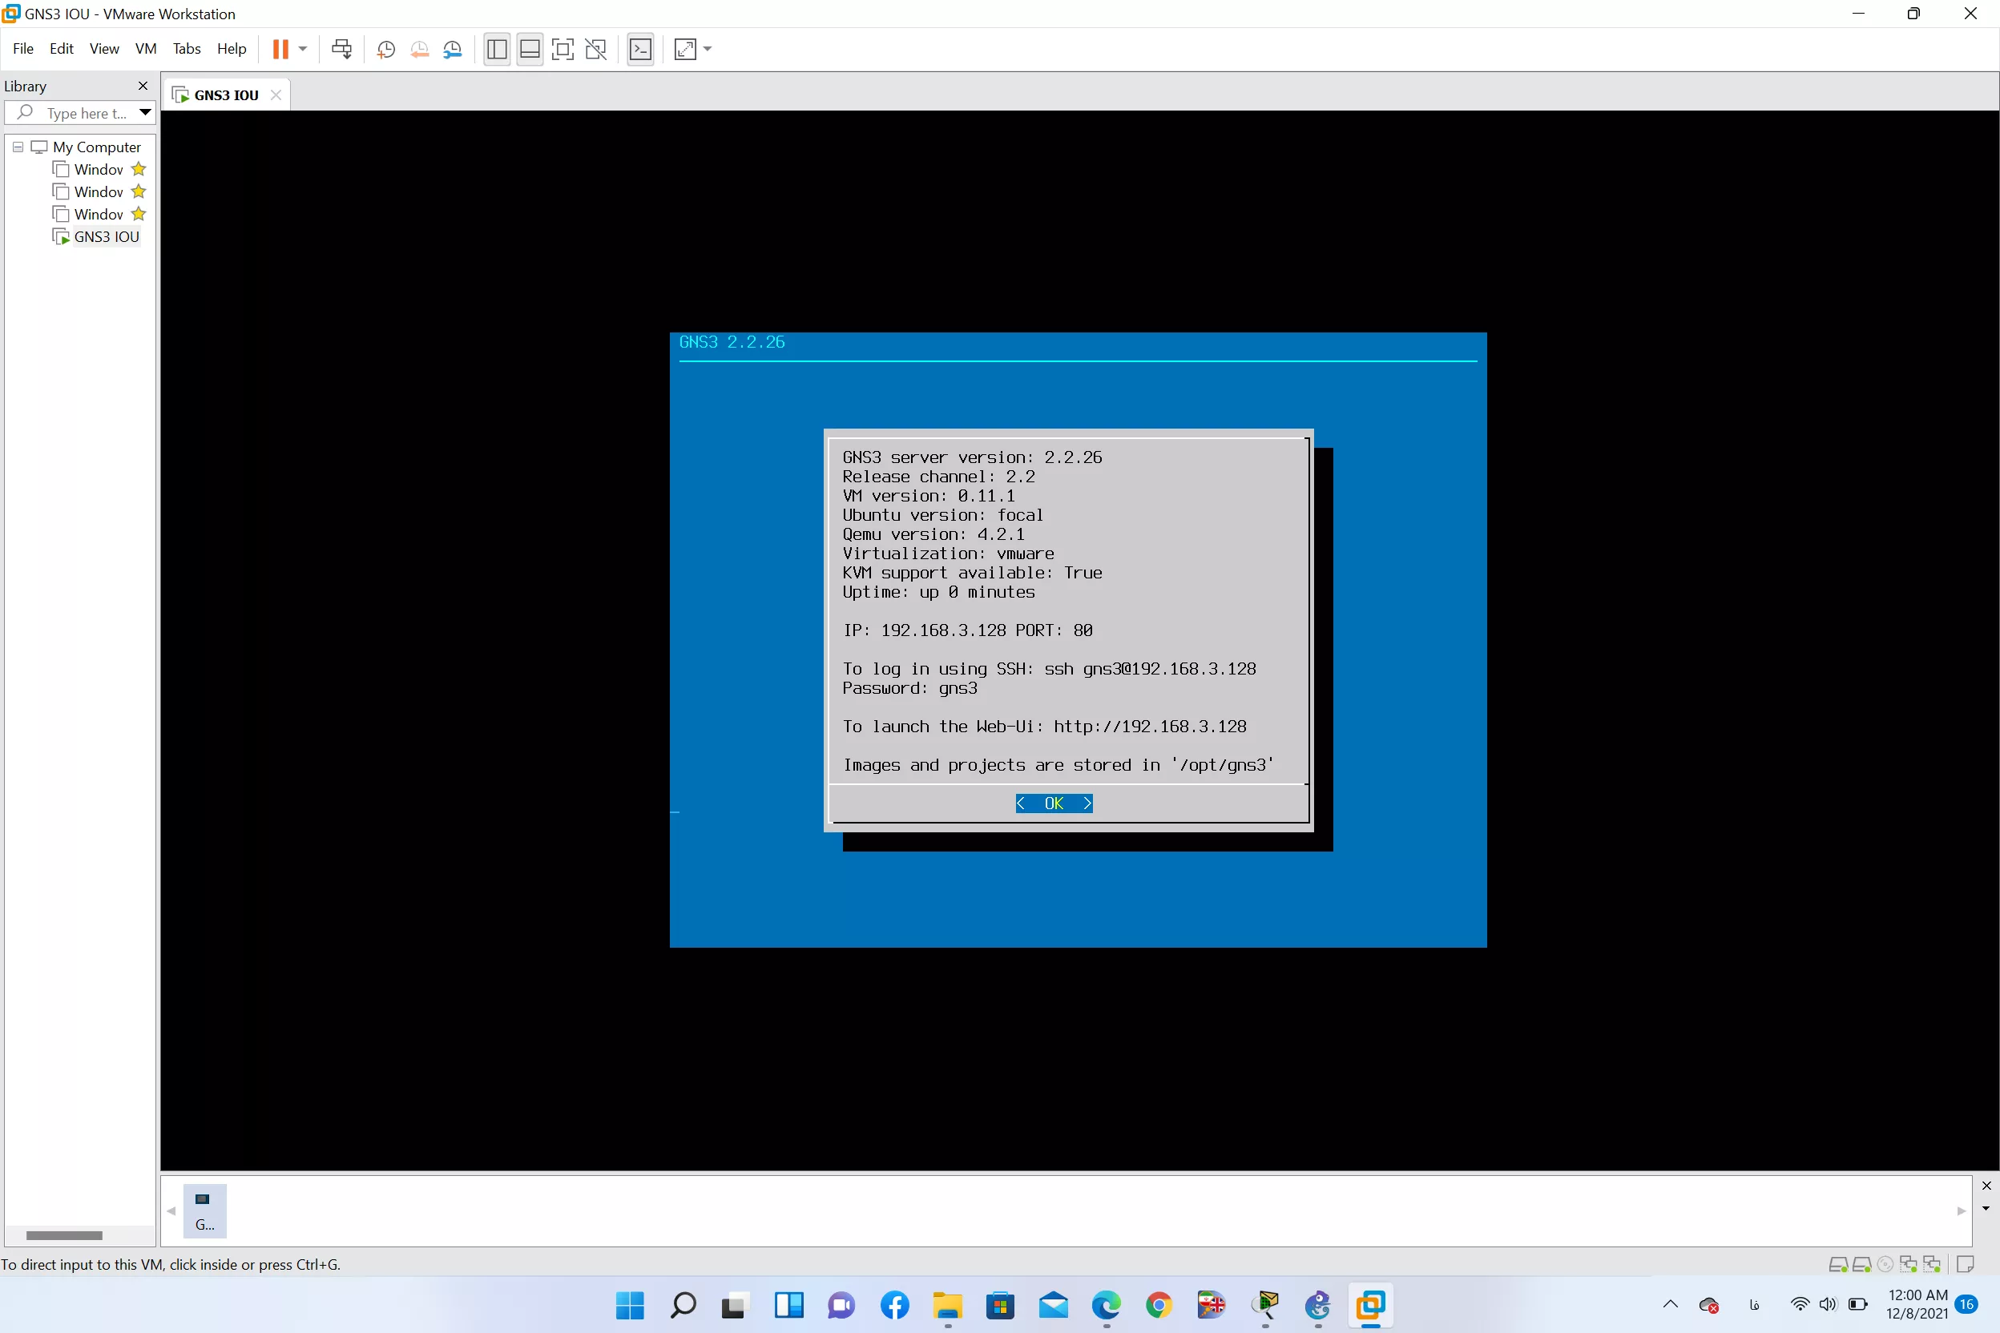Open the Tabs menu
Screen dimensions: 2000x1333
click(186, 48)
